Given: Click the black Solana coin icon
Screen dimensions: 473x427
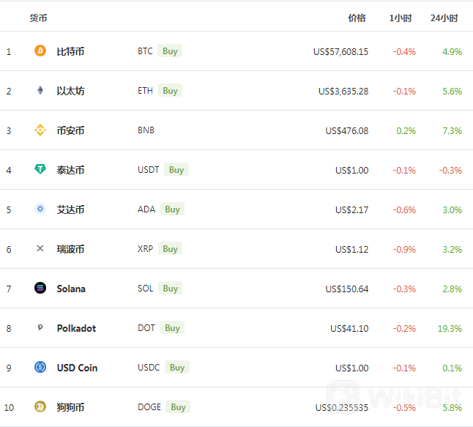Looking at the screenshot, I should point(40,288).
